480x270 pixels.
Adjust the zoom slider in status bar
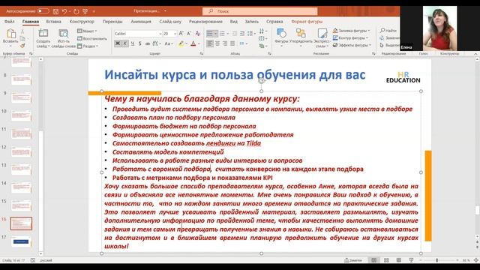[x=436, y=260]
